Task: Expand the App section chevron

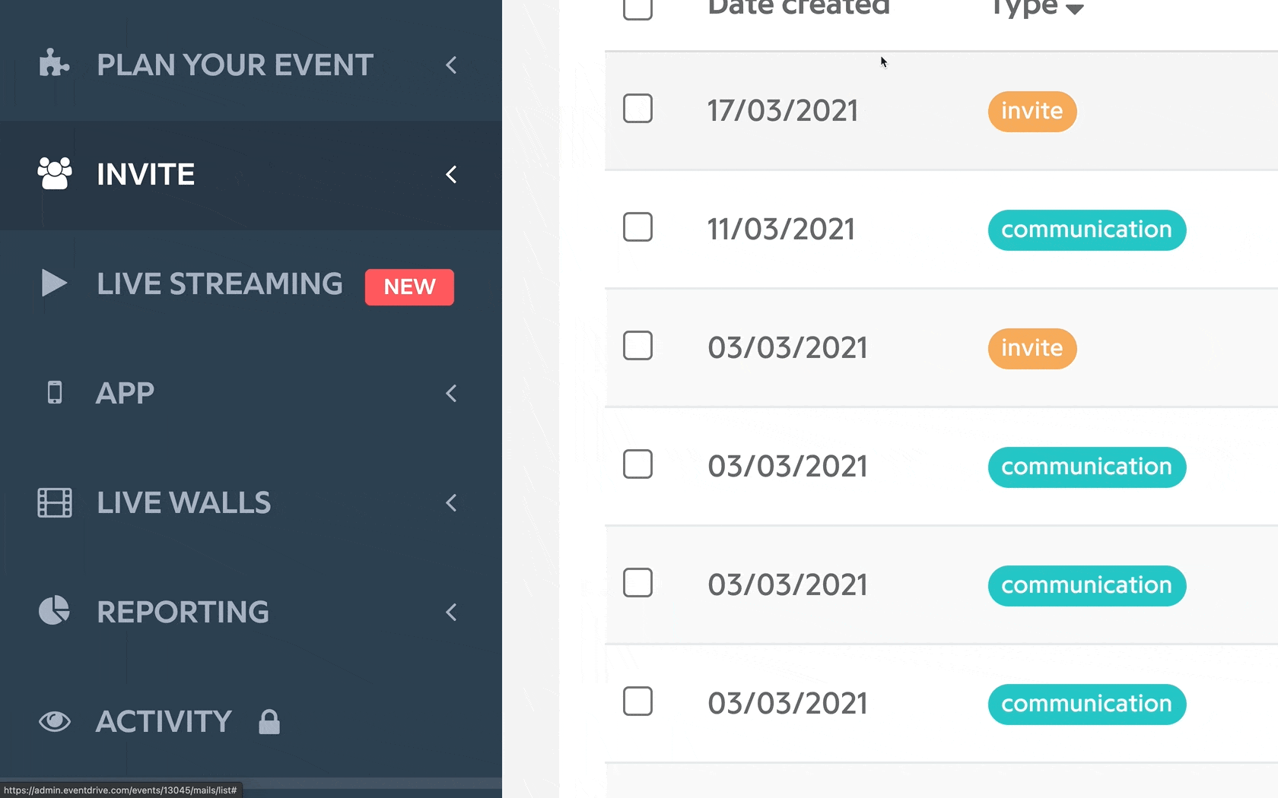Action: point(451,394)
